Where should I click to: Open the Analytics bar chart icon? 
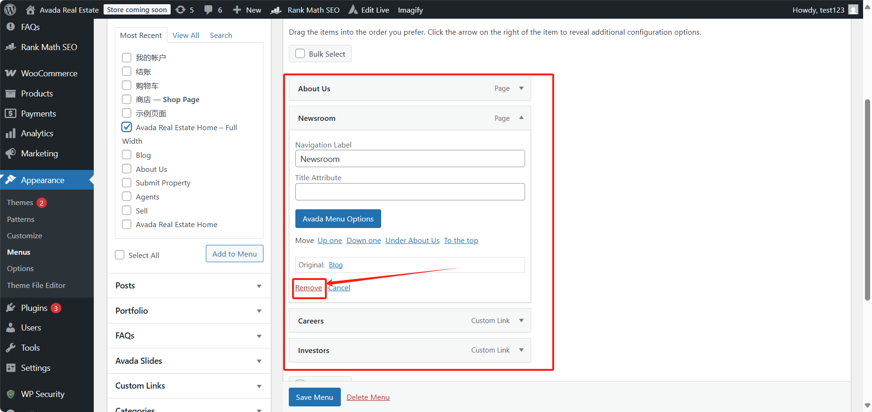point(11,134)
